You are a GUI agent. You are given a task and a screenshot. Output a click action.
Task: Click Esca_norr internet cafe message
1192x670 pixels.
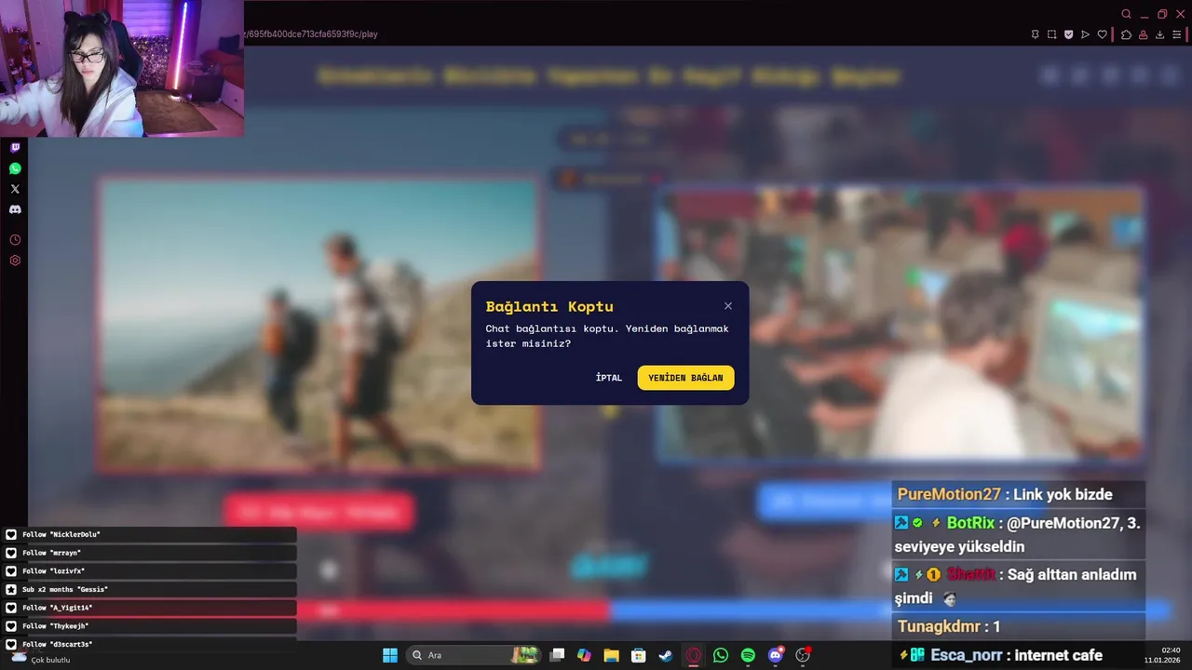click(x=1018, y=655)
